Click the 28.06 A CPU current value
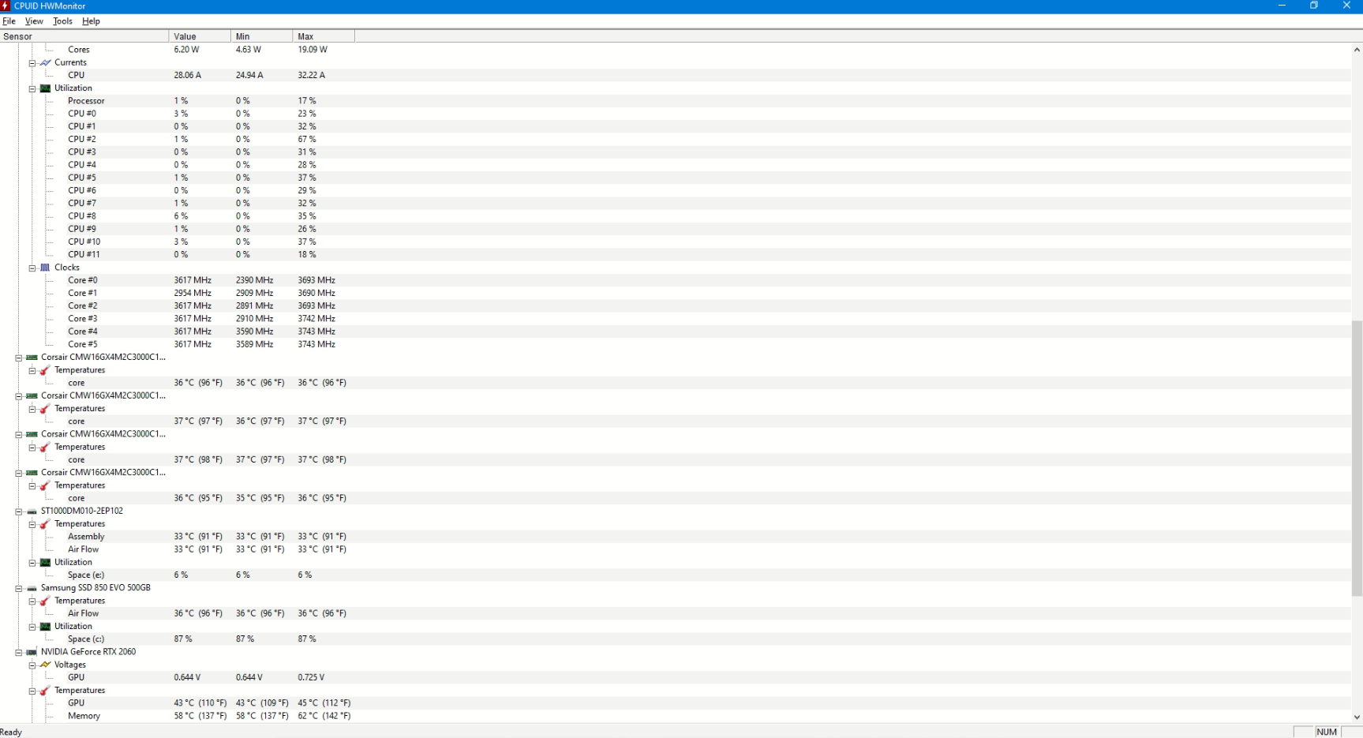 (x=188, y=75)
